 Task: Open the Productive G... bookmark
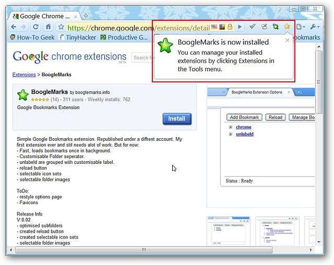(x=124, y=38)
